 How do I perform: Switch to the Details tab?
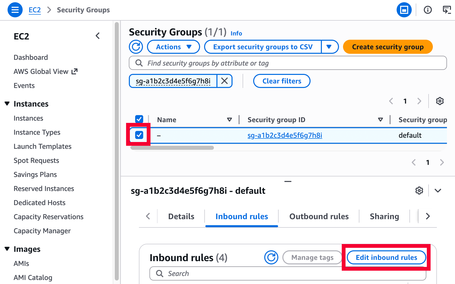[x=181, y=216]
